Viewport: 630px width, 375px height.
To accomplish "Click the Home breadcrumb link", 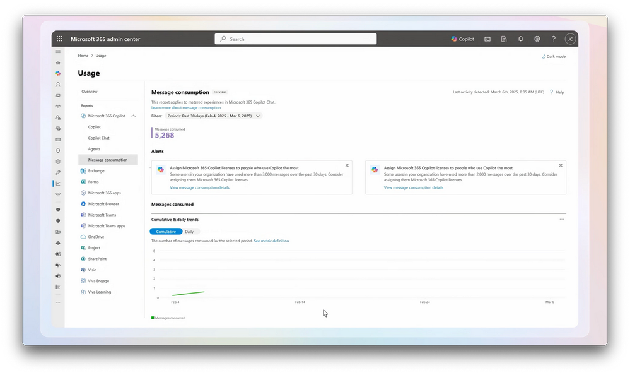I will pyautogui.click(x=83, y=56).
